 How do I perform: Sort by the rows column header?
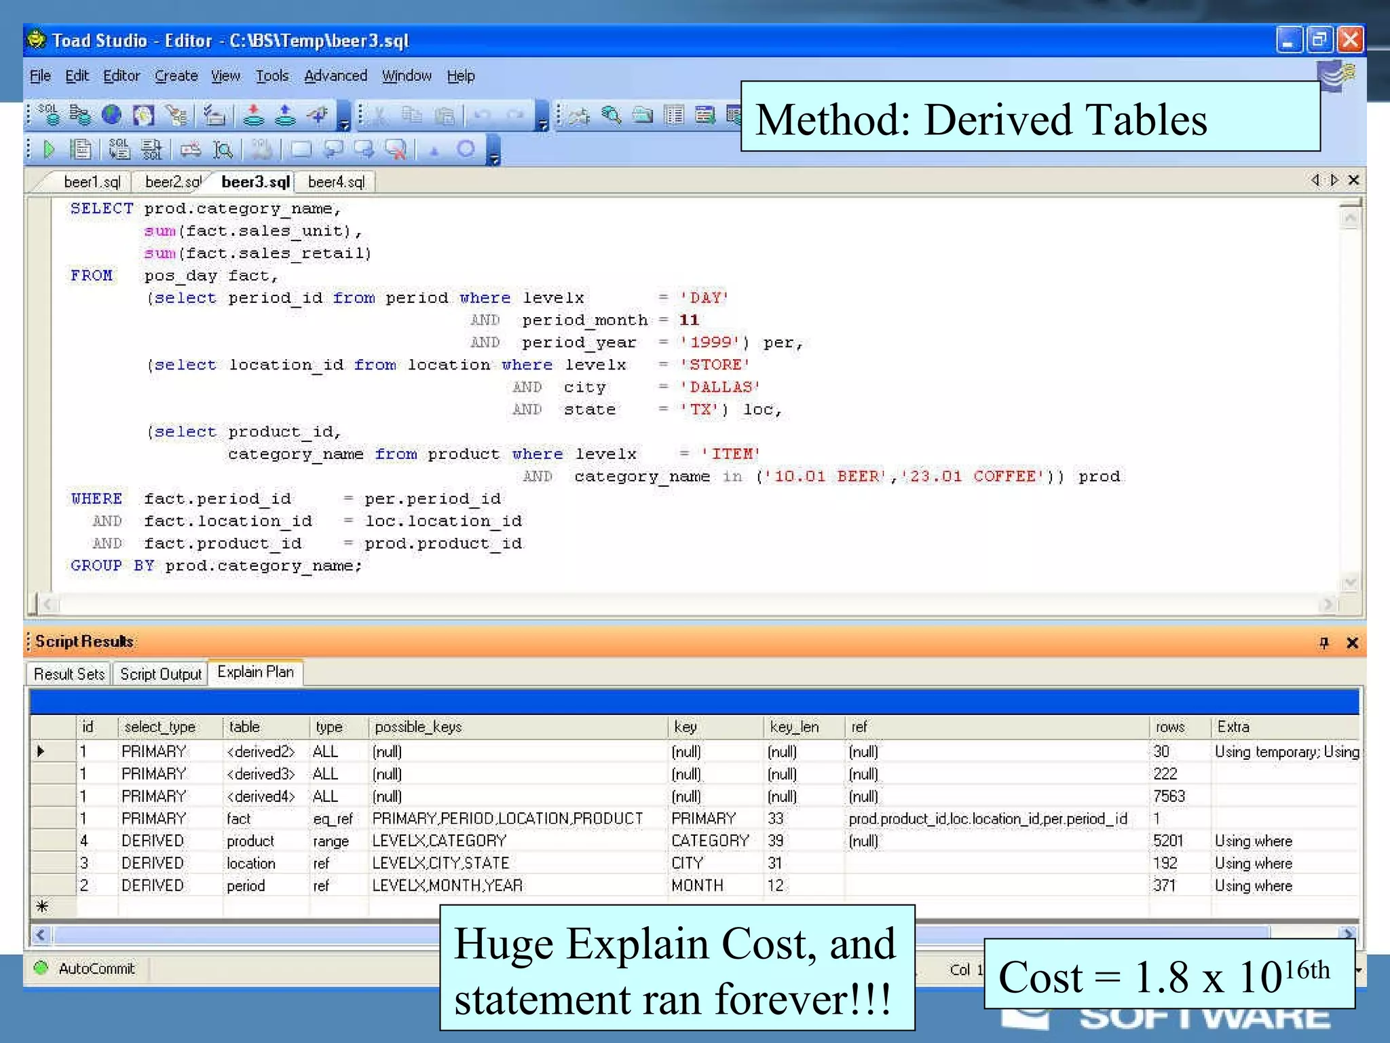coord(1180,727)
